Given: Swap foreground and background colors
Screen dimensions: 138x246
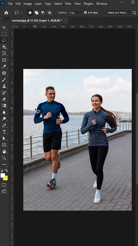Looking at the screenshot, I should pyautogui.click(x=6, y=170).
